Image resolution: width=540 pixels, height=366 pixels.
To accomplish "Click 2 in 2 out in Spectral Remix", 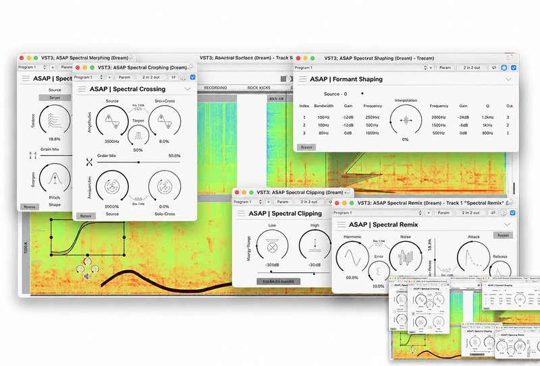I will click(470, 213).
